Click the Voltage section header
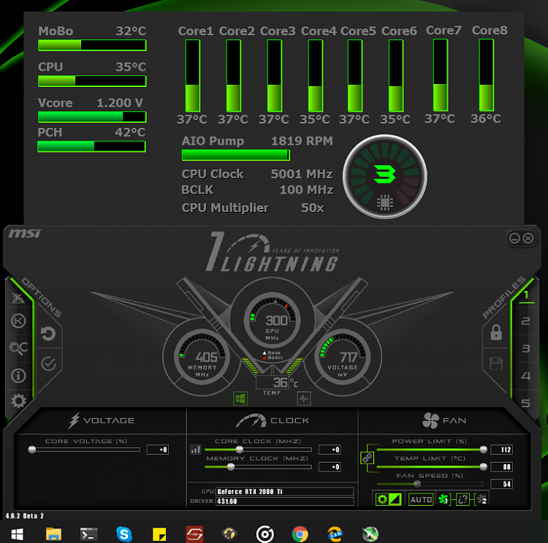Image resolution: width=548 pixels, height=543 pixels. [102, 420]
